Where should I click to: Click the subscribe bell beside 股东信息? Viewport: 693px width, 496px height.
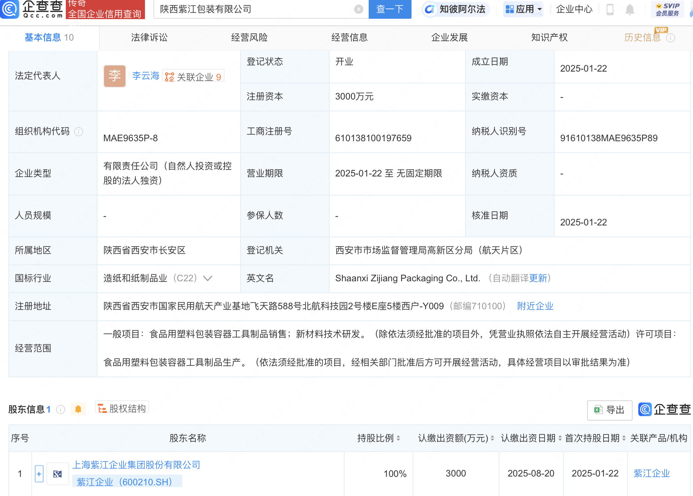[79, 409]
